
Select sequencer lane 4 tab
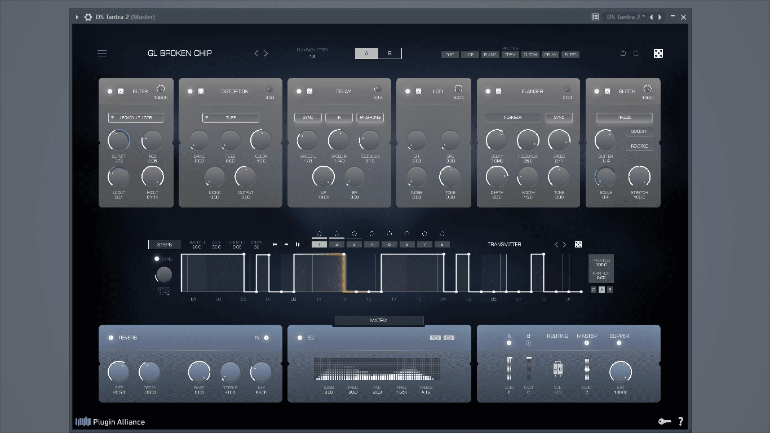point(371,245)
